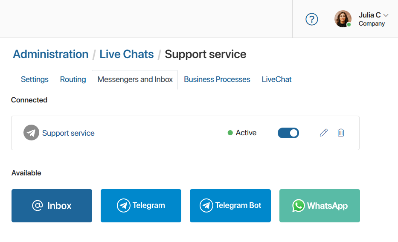Image resolution: width=398 pixels, height=242 pixels.
Task: Edit Support service with the pencil icon
Action: coord(324,133)
